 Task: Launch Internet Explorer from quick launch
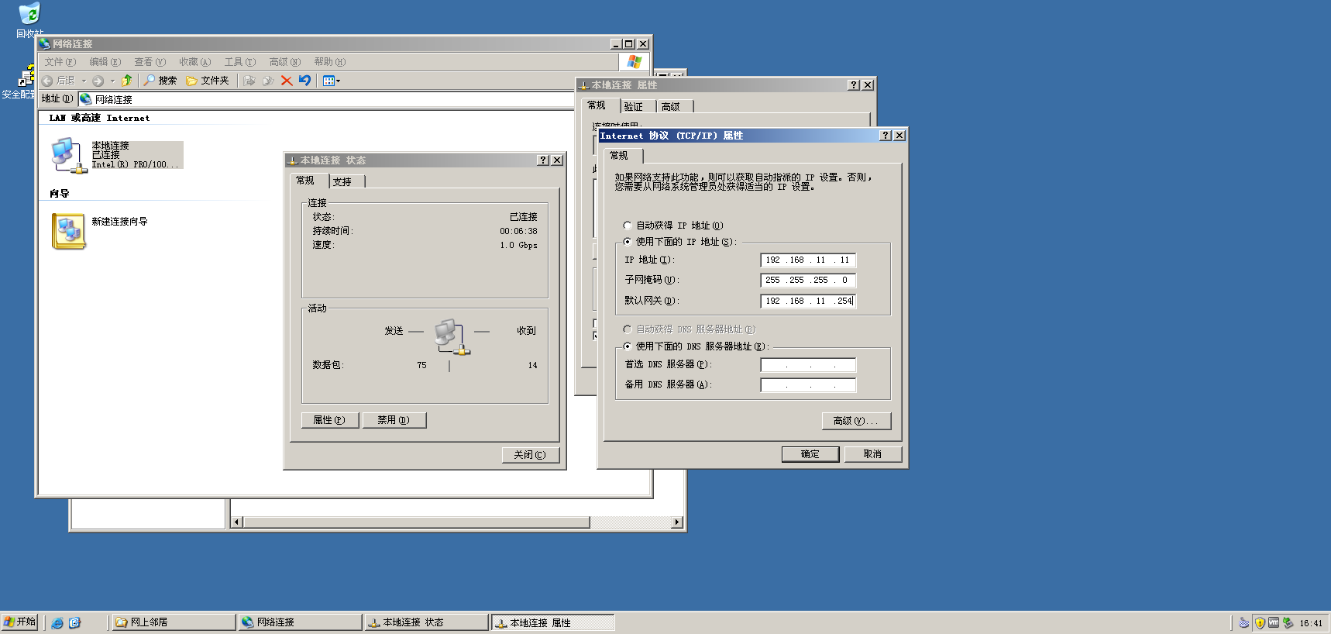(57, 622)
